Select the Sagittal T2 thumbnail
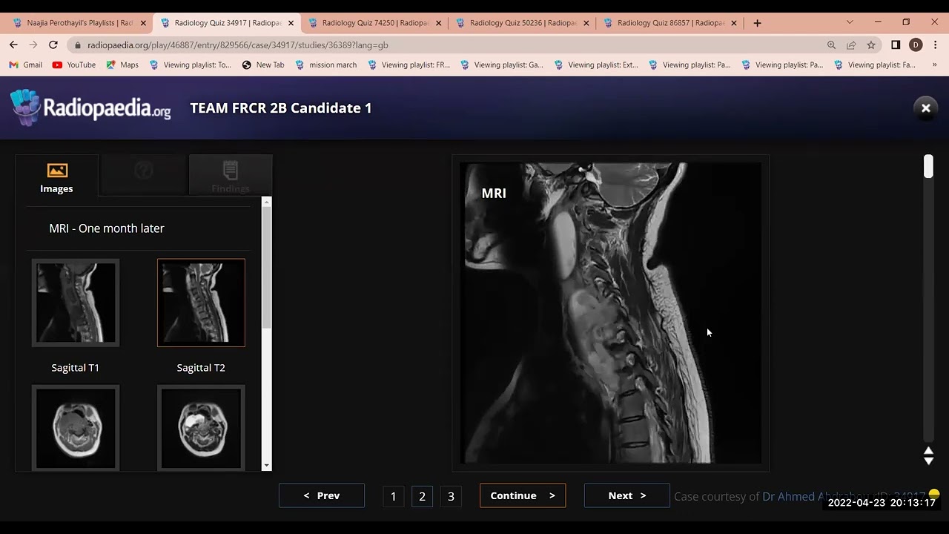Screen dimensions: 949x534 (x=201, y=303)
